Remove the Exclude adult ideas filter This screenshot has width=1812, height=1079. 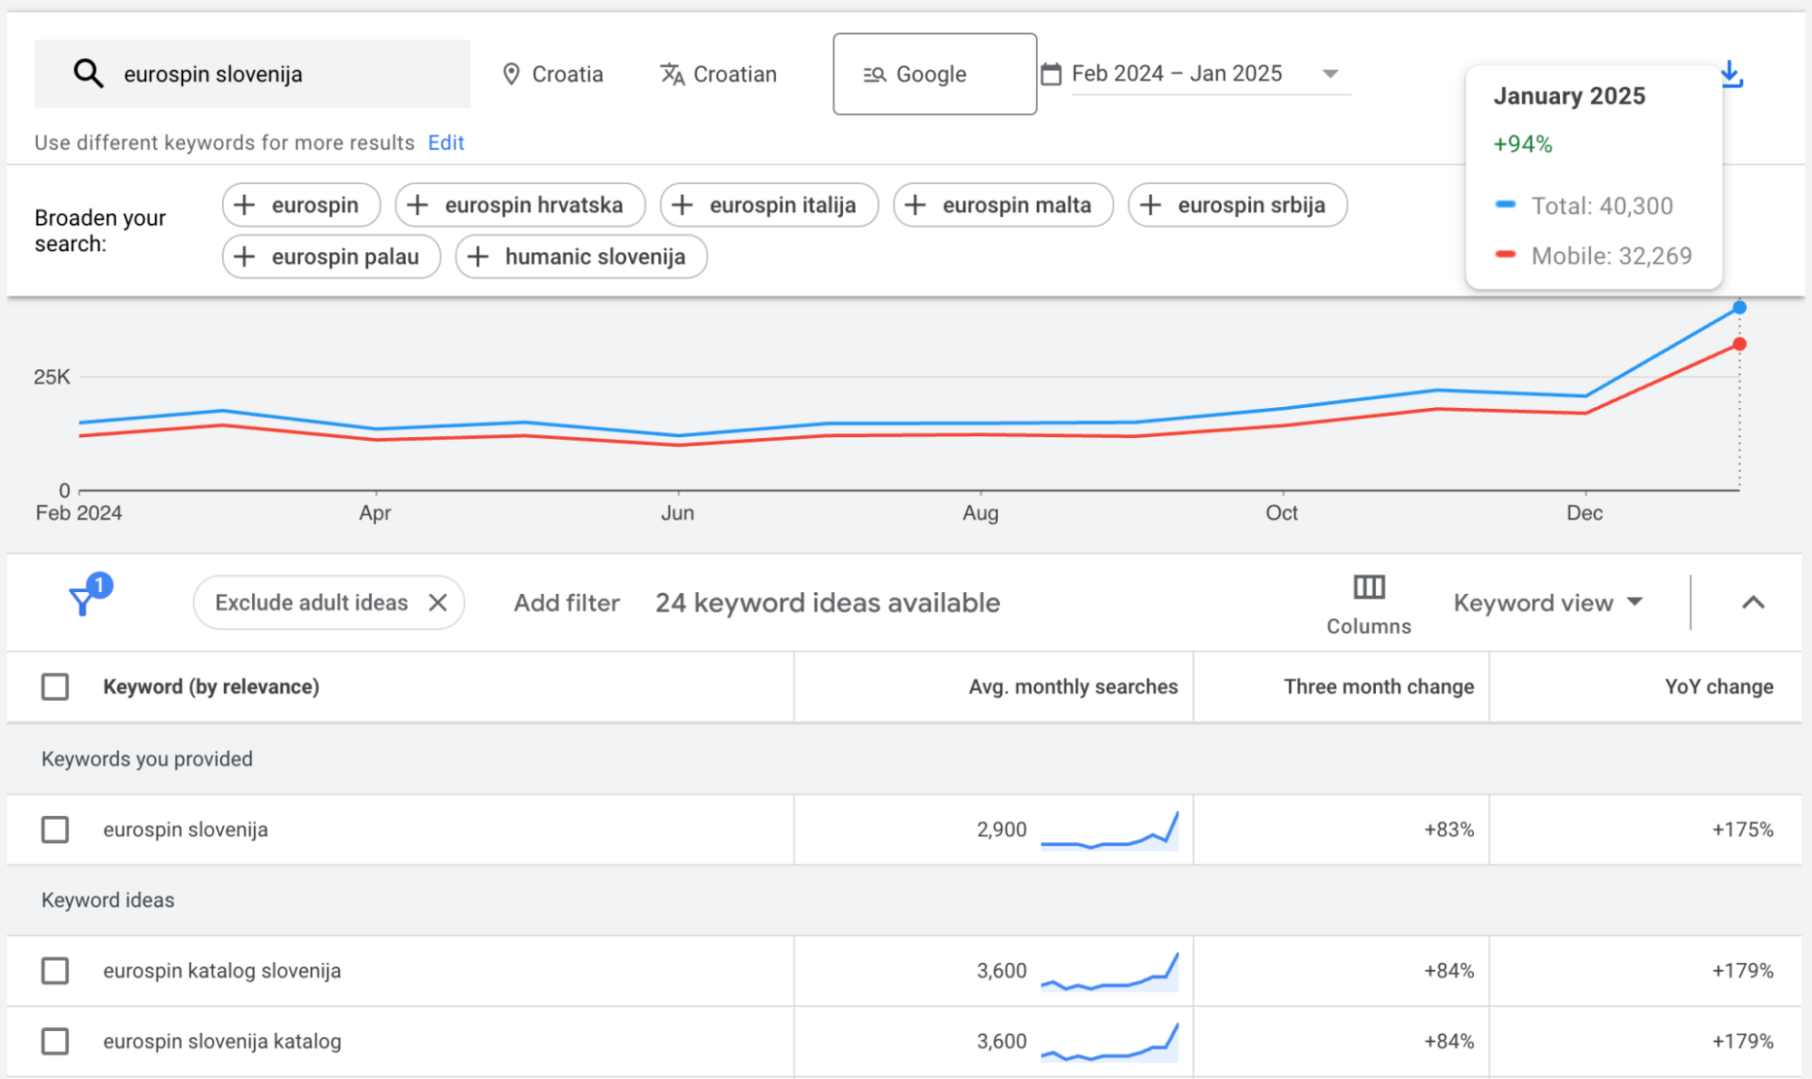[438, 603]
